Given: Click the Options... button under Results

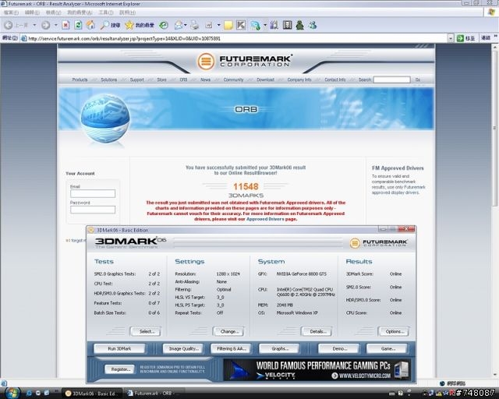Looking at the screenshot, I should click(x=395, y=331).
